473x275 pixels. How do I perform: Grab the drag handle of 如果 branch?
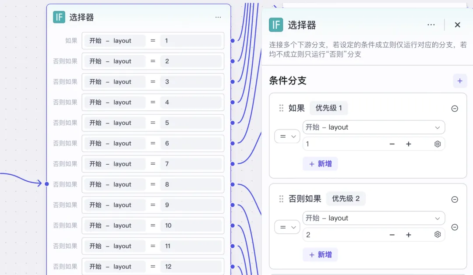[281, 108]
